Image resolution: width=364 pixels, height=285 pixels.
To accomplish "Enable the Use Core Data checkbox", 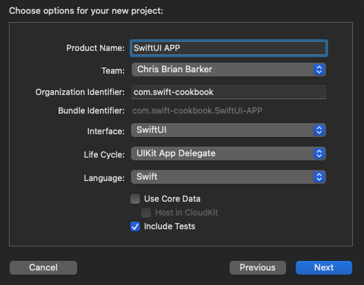I will 135,199.
